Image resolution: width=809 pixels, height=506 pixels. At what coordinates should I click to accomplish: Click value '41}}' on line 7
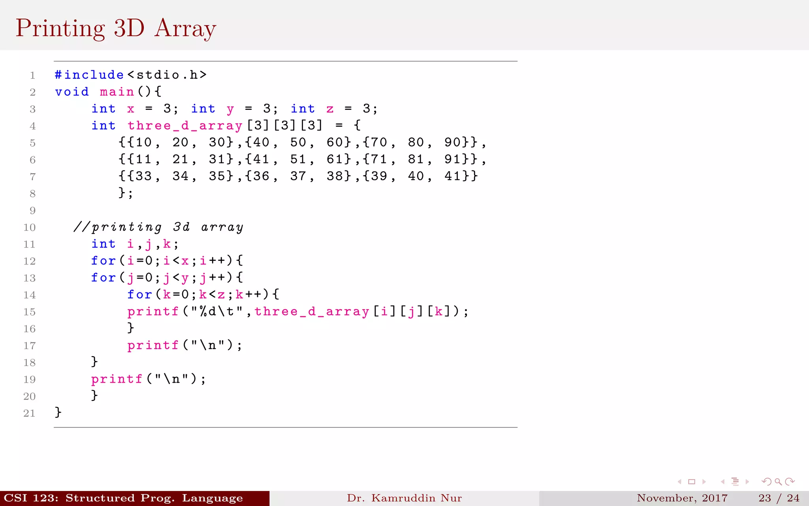461,176
